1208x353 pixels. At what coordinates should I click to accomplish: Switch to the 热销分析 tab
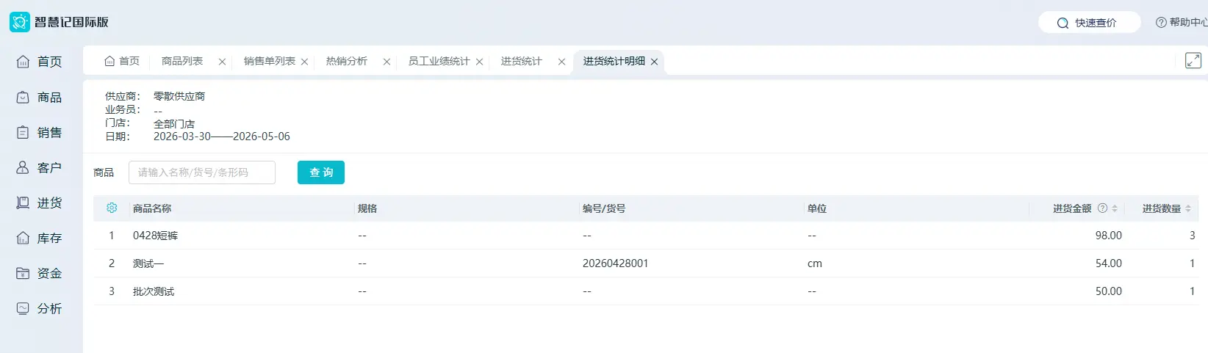347,61
